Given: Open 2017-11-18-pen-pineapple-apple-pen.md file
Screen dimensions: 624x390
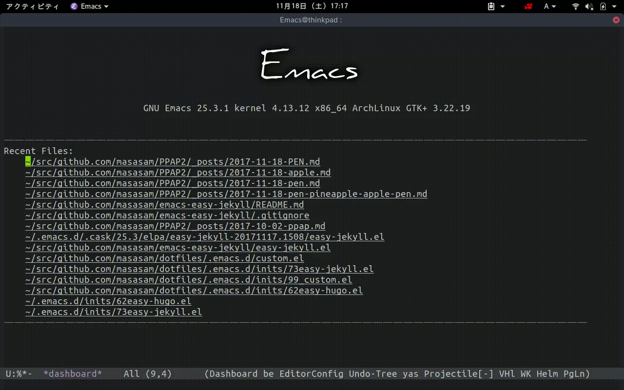Looking at the screenshot, I should click(226, 194).
